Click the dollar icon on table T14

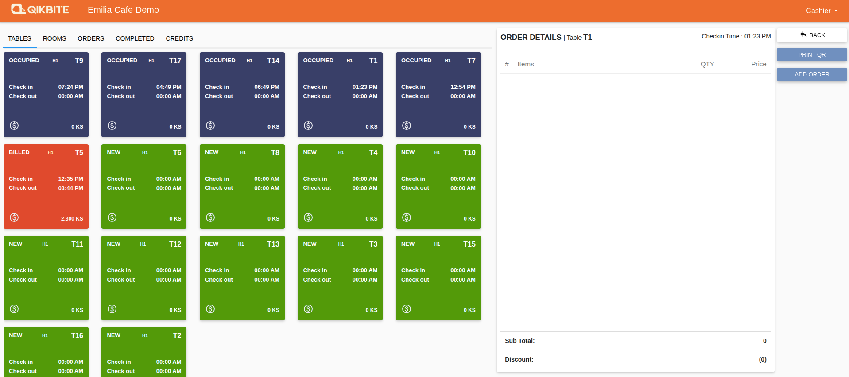[210, 126]
